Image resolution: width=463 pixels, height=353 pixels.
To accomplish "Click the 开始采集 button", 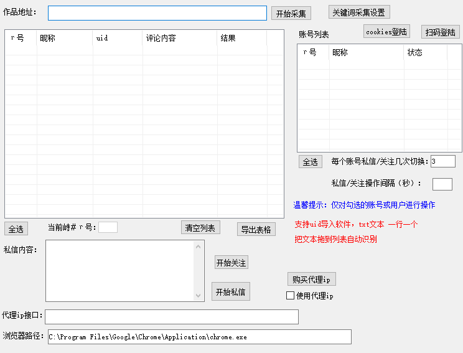I will pos(291,14).
